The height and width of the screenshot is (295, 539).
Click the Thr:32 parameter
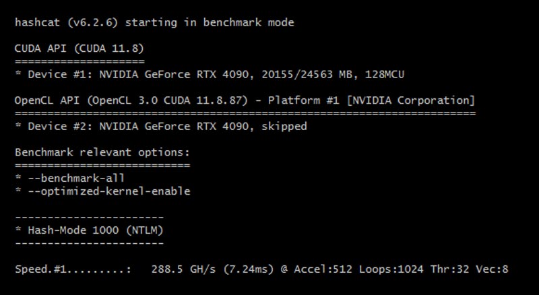coord(449,269)
